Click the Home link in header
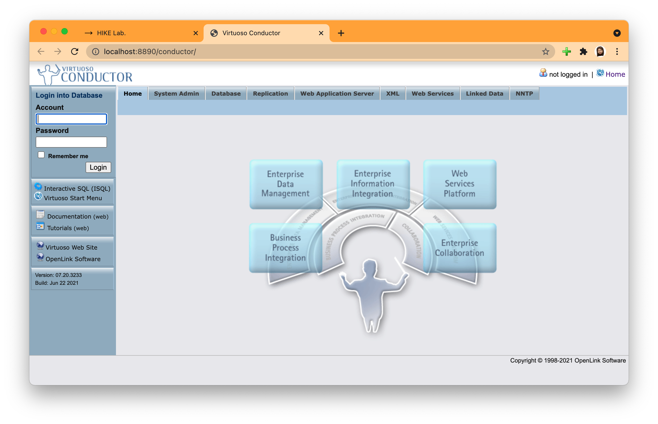Viewport: 658px width, 424px height. point(615,74)
